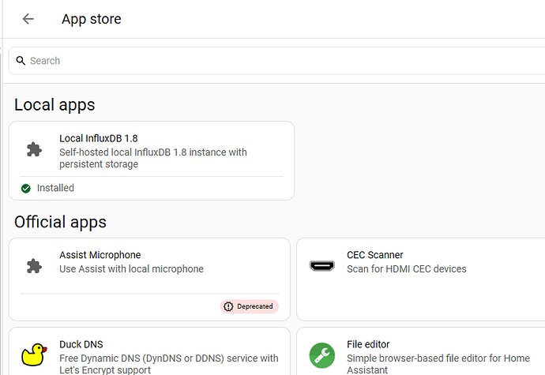
Task: Click 'Use Assist with local microphone' description
Action: click(131, 269)
